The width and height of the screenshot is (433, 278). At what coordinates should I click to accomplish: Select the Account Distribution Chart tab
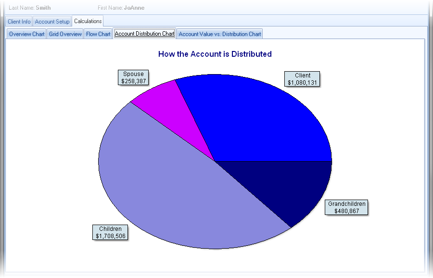tap(144, 34)
